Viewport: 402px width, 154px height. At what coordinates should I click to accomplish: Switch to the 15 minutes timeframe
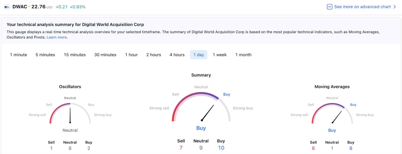[x=75, y=55]
